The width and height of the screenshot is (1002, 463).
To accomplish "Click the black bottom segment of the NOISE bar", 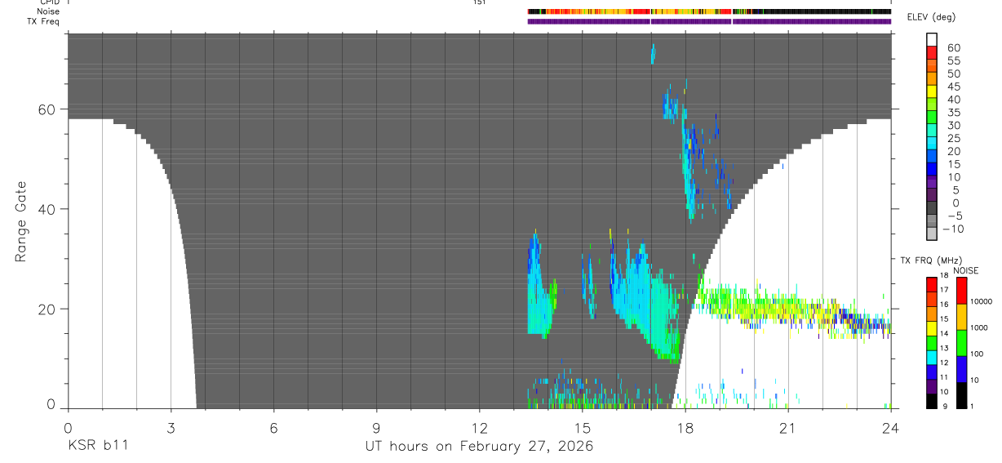I will pyautogui.click(x=960, y=394).
